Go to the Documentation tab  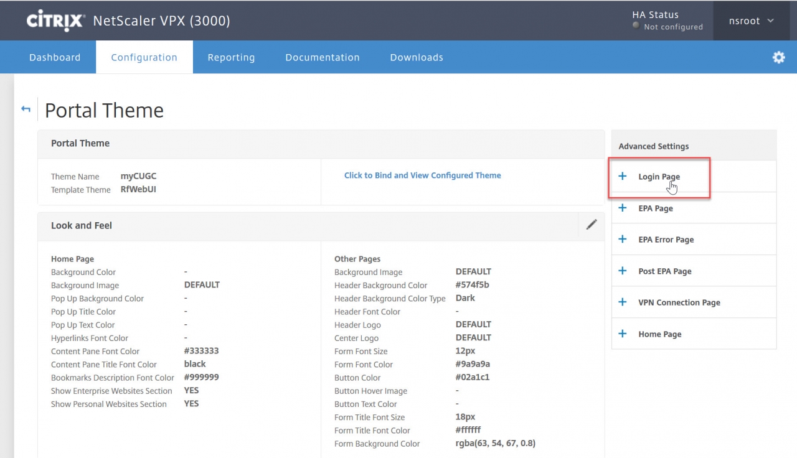[323, 57]
